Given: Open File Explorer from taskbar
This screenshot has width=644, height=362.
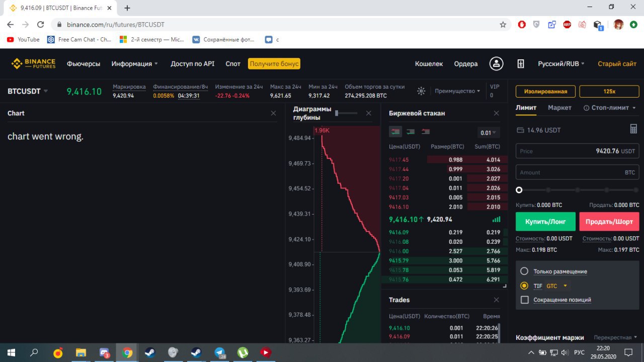Looking at the screenshot, I should pyautogui.click(x=81, y=352).
